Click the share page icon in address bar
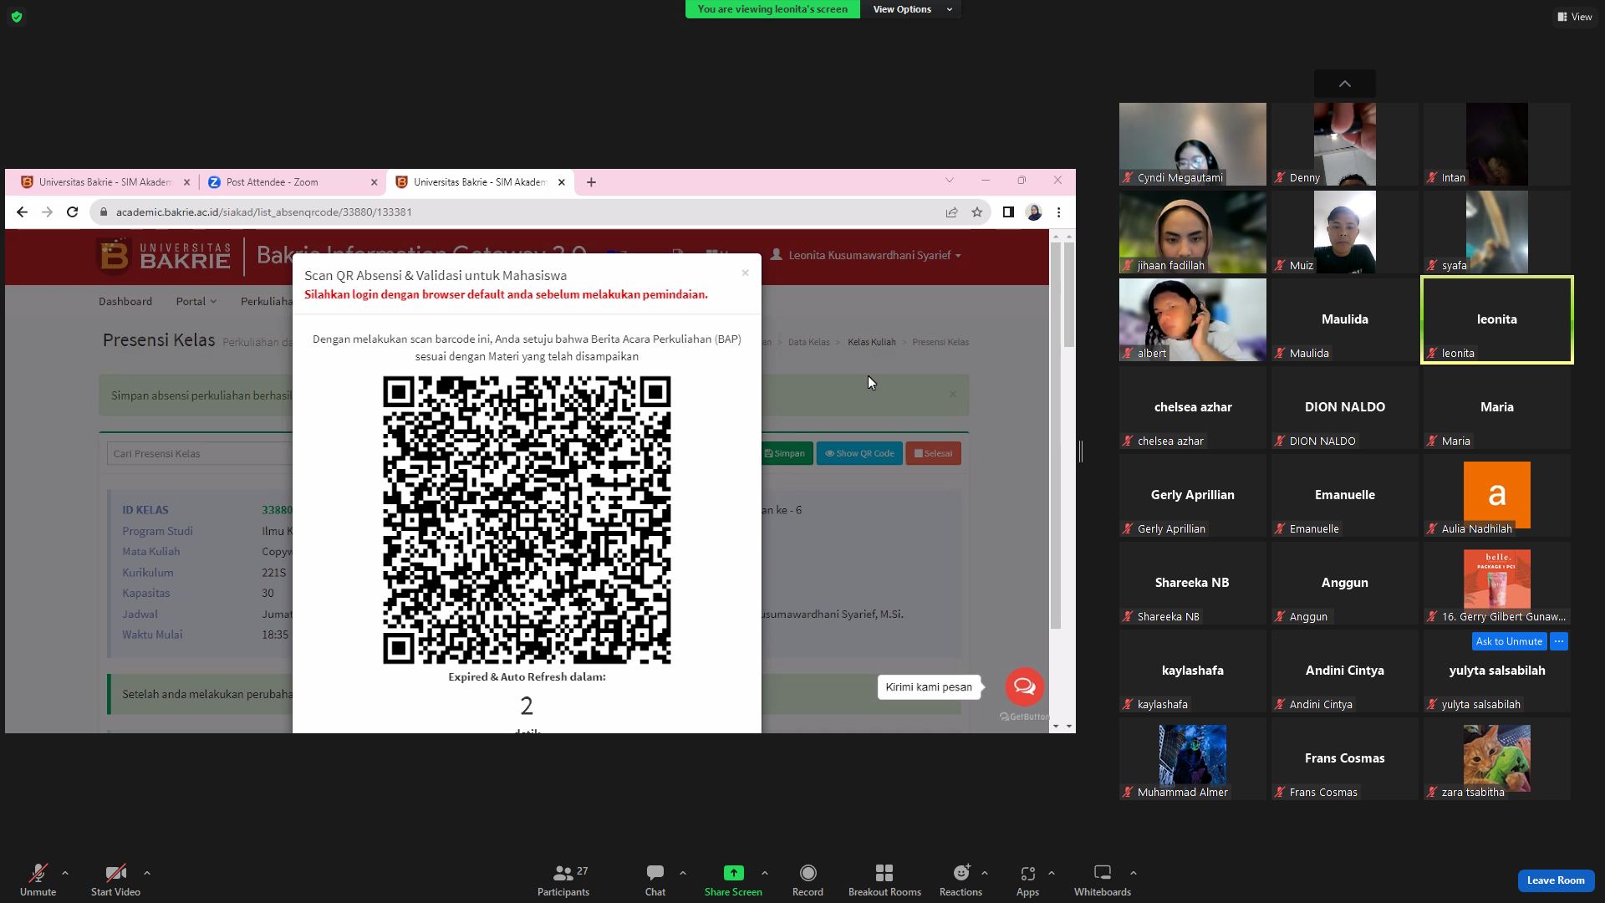 [x=952, y=212]
